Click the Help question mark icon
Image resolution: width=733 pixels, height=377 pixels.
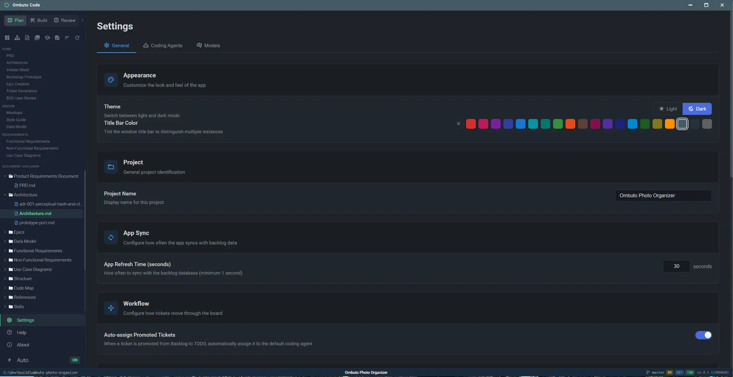click(10, 332)
